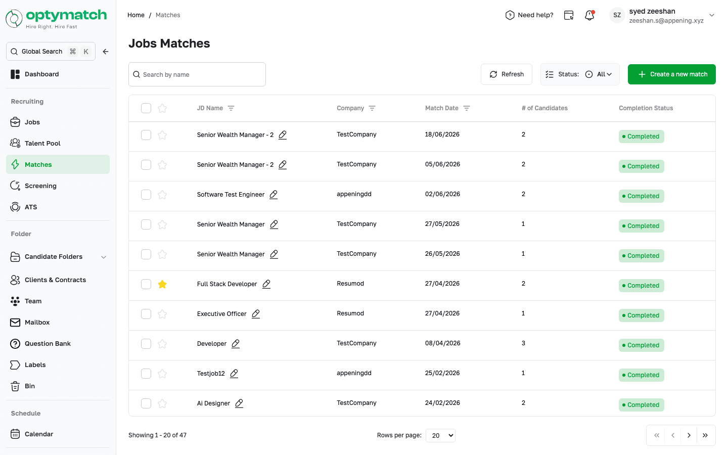Select the Software Test Engineer row checkbox
This screenshot has width=728, height=455.
tap(146, 195)
